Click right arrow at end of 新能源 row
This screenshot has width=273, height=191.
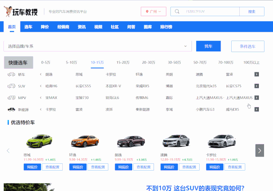[257, 109]
